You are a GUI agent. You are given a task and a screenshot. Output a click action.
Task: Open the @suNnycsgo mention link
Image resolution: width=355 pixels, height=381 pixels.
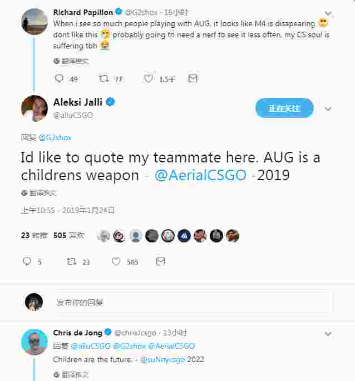click(162, 359)
